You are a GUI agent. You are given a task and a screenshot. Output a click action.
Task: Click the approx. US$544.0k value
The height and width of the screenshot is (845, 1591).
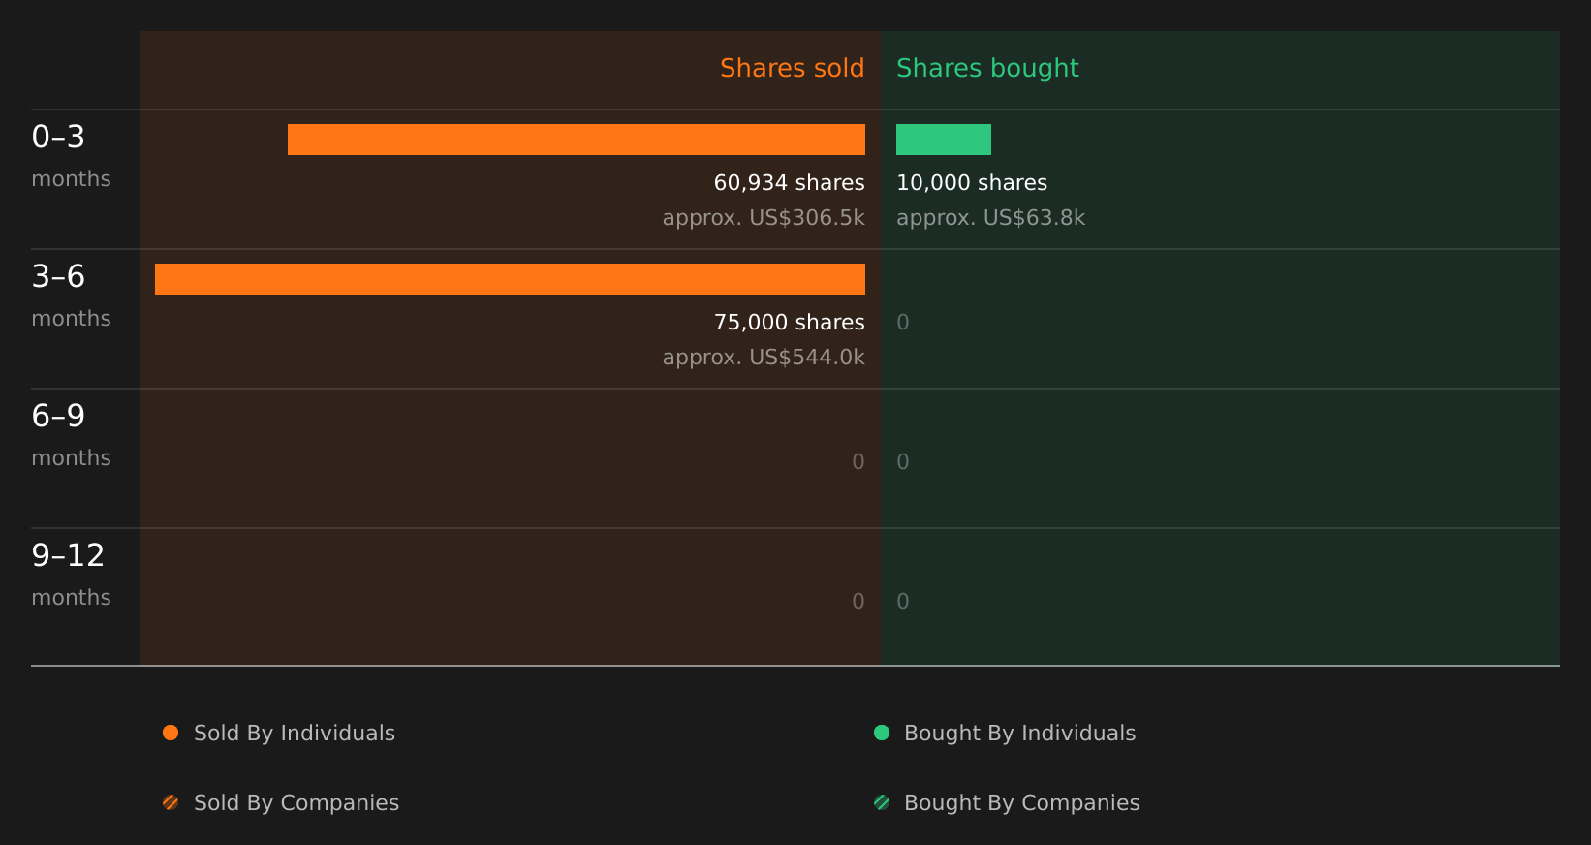[x=764, y=358]
